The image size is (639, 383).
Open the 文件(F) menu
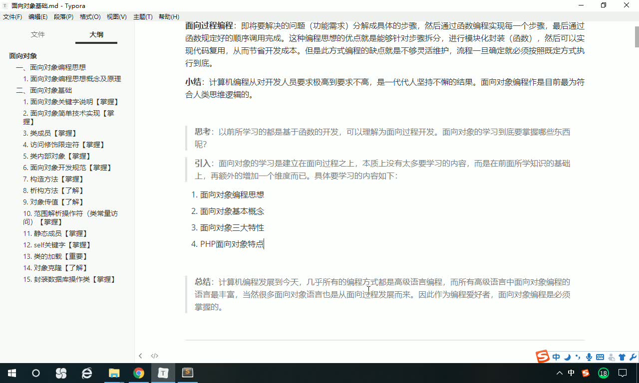tap(12, 17)
